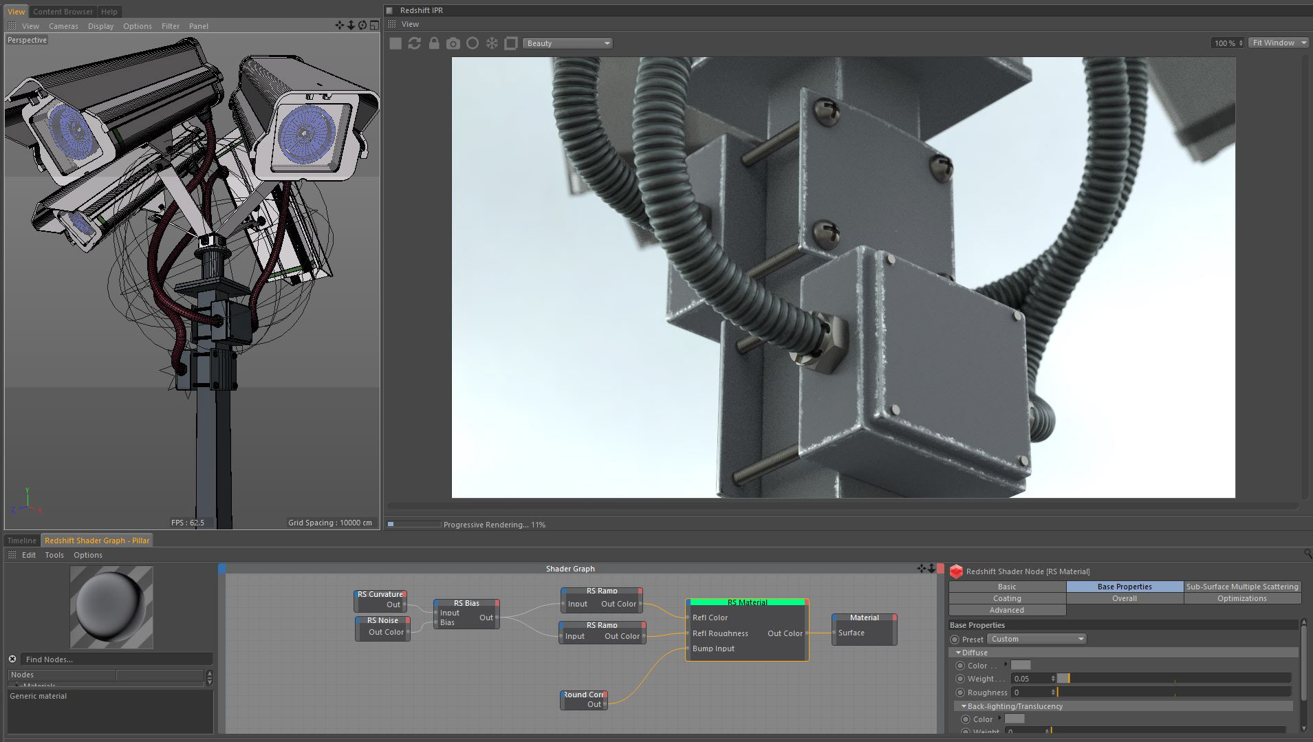Screen dimensions: 1313x742
Task: Toggle the Diffuse Roughness animation circle
Action: 960,692
